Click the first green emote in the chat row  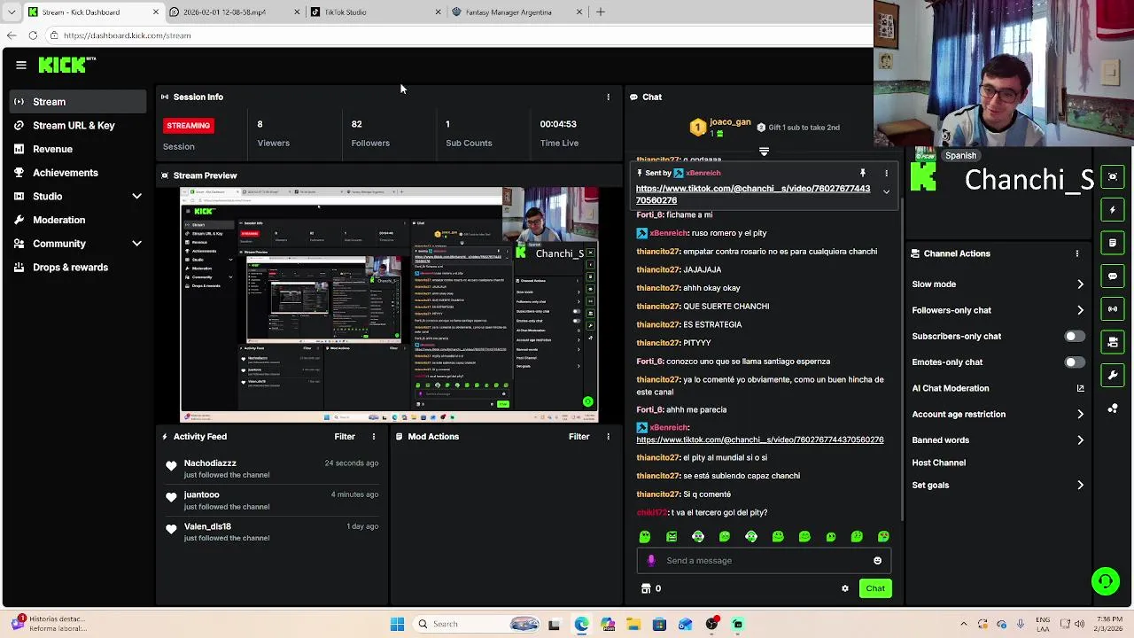(x=645, y=536)
